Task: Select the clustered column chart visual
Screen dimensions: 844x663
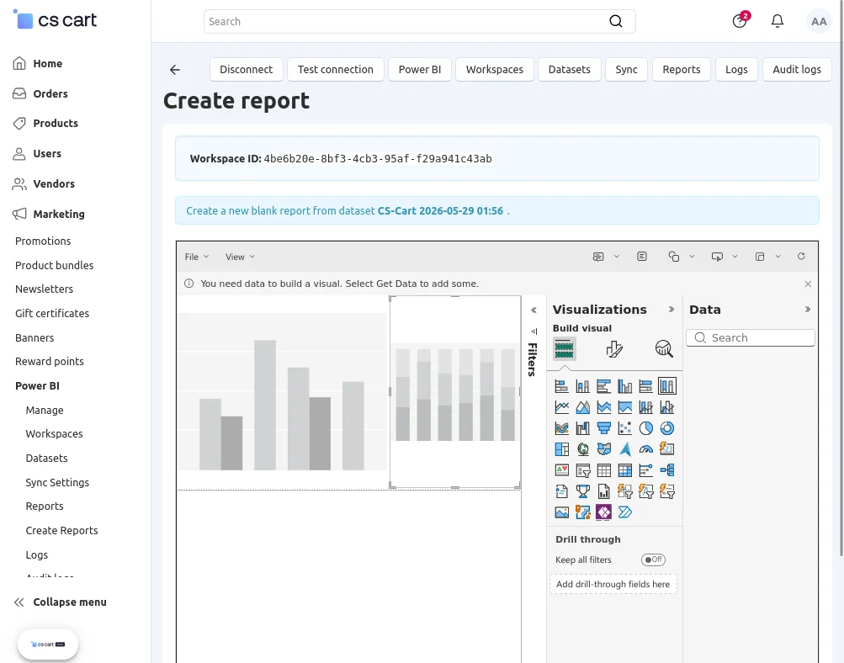Action: [624, 386]
